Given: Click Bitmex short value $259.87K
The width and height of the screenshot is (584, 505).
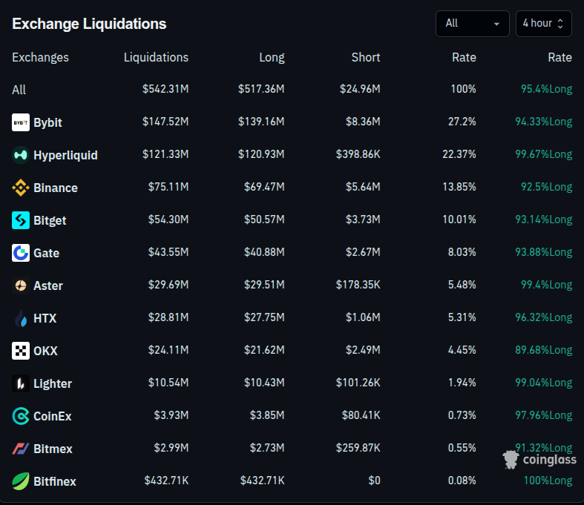Looking at the screenshot, I should point(358,448).
